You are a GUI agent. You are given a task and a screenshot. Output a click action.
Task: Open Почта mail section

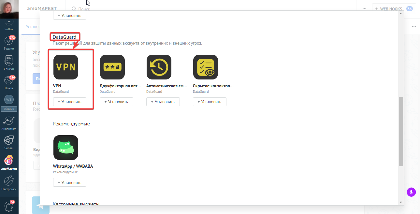coord(9,83)
